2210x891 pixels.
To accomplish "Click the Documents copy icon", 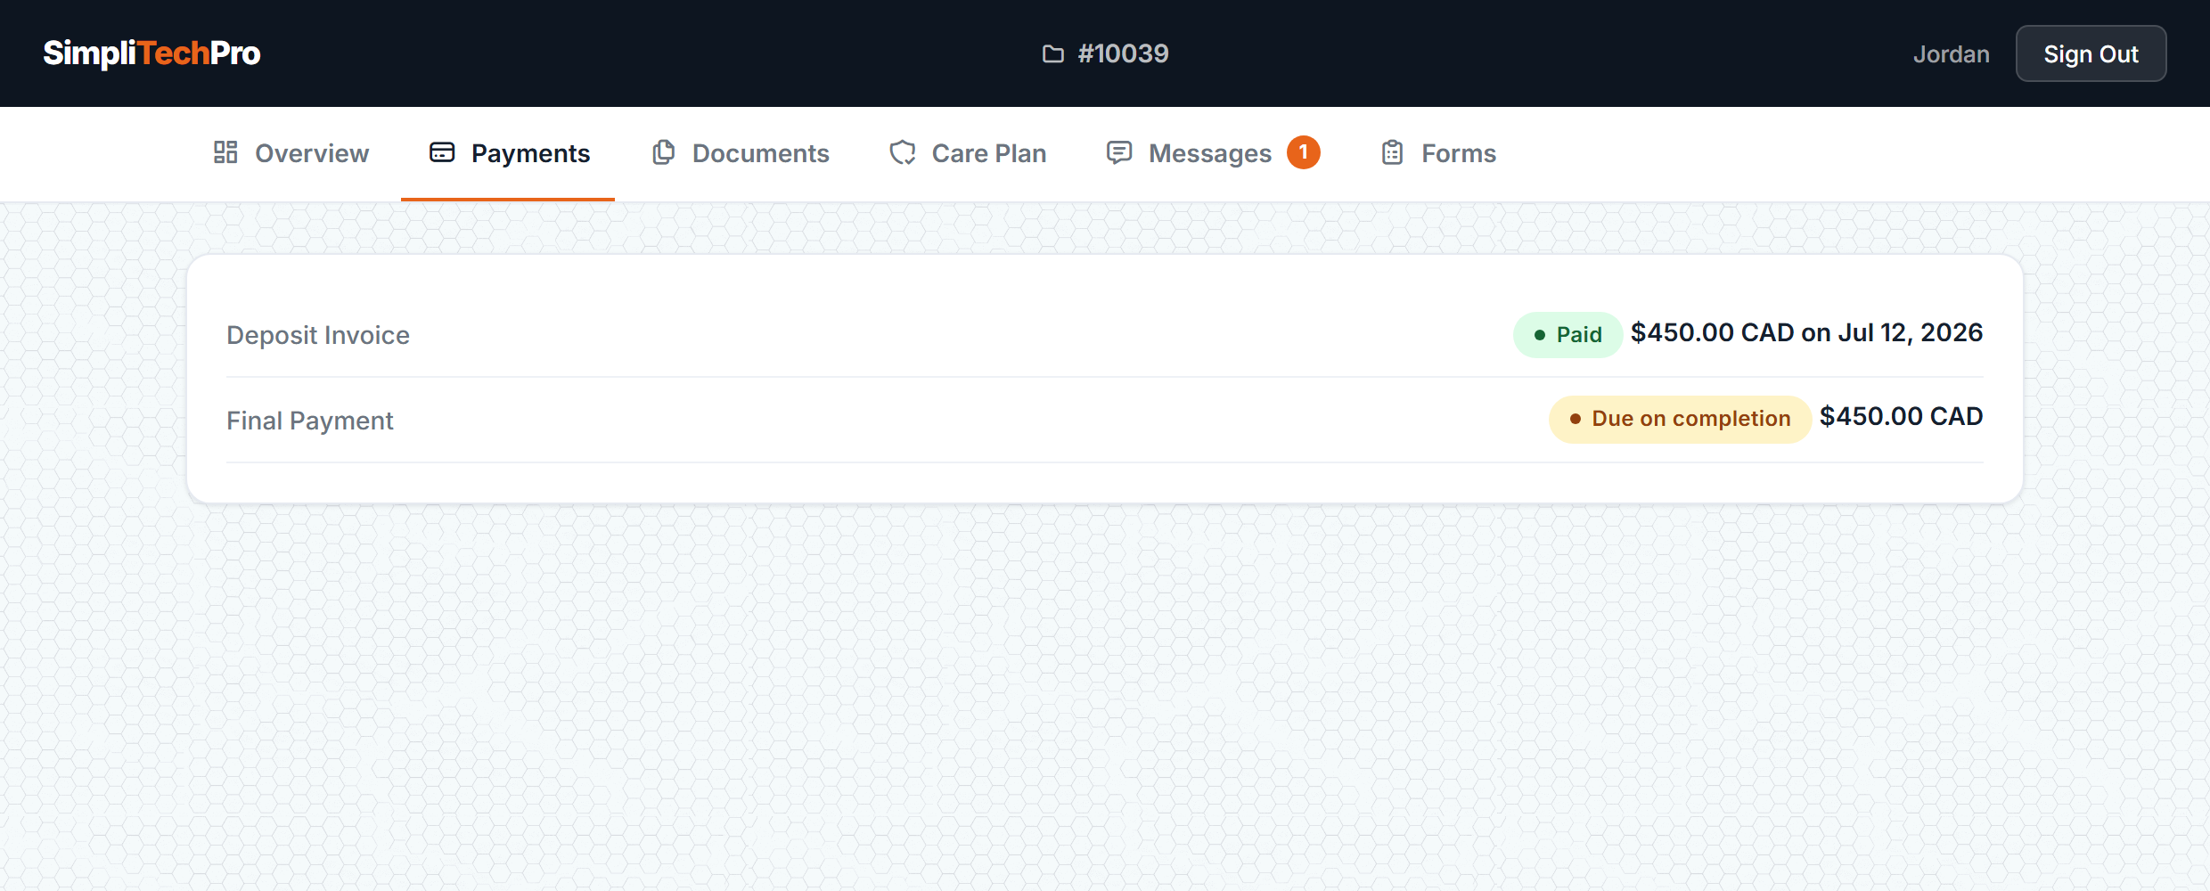I will click(664, 152).
